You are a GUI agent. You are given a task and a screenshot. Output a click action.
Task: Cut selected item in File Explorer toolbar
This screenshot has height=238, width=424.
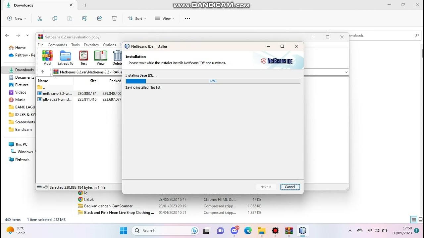40,19
